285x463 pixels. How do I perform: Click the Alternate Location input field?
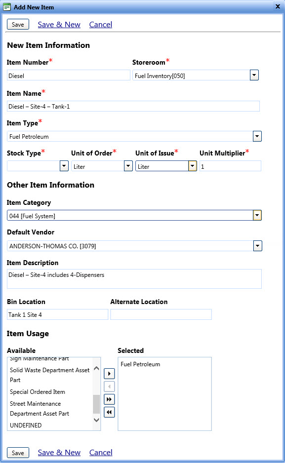pos(161,314)
